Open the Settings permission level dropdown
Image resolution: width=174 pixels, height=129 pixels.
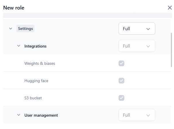point(137,29)
